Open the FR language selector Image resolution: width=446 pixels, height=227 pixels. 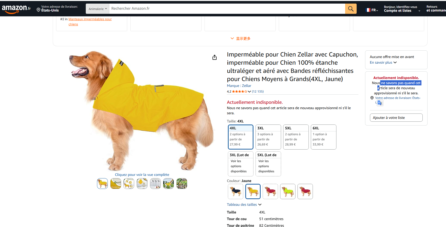tap(372, 10)
